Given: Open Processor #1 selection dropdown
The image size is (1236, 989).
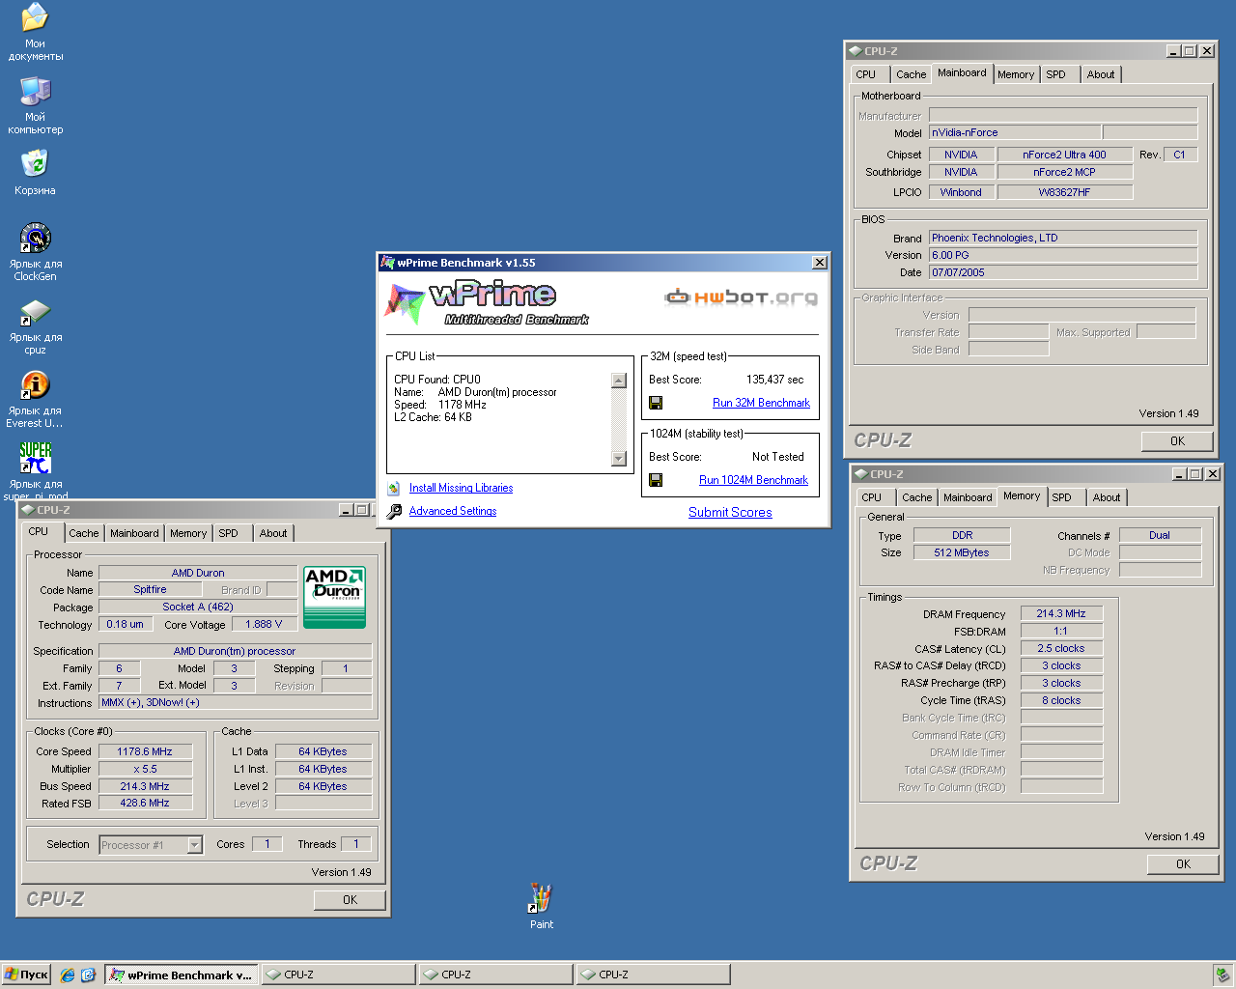Looking at the screenshot, I should [x=194, y=845].
